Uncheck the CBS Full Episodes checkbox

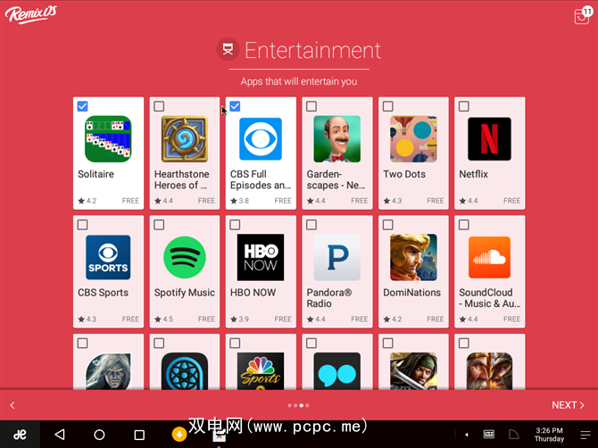point(235,106)
